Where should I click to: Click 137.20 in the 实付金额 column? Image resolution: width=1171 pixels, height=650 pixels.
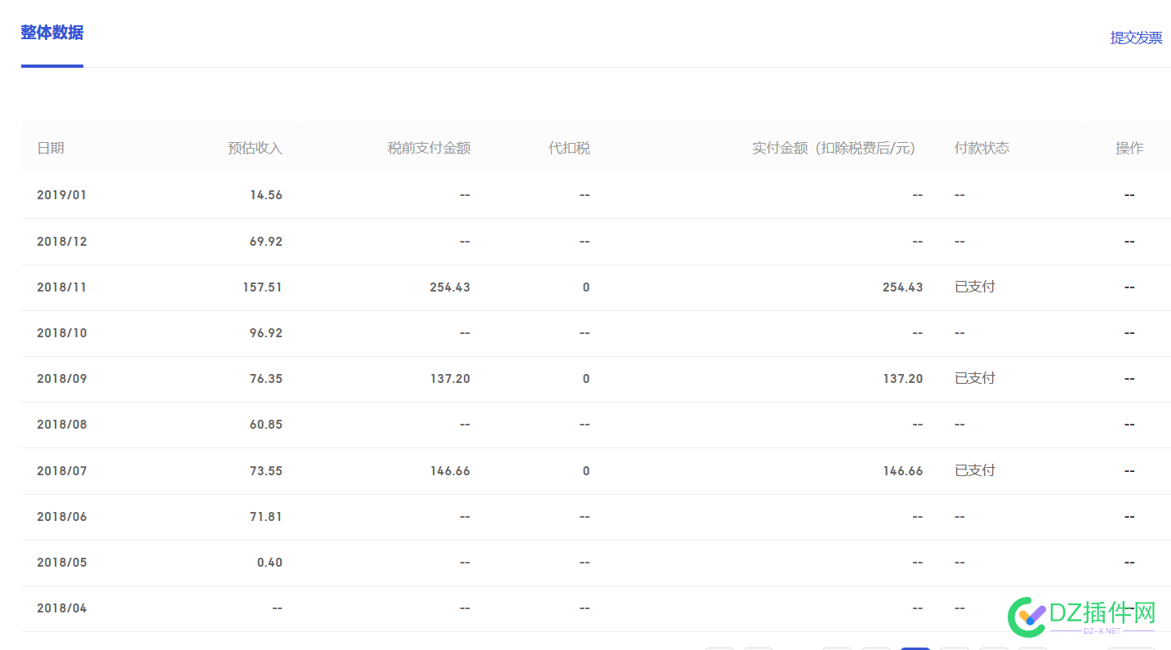pyautogui.click(x=903, y=379)
